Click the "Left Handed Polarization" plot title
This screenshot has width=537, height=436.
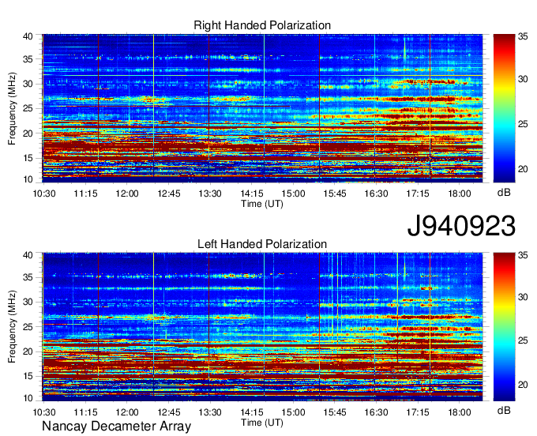point(262,244)
